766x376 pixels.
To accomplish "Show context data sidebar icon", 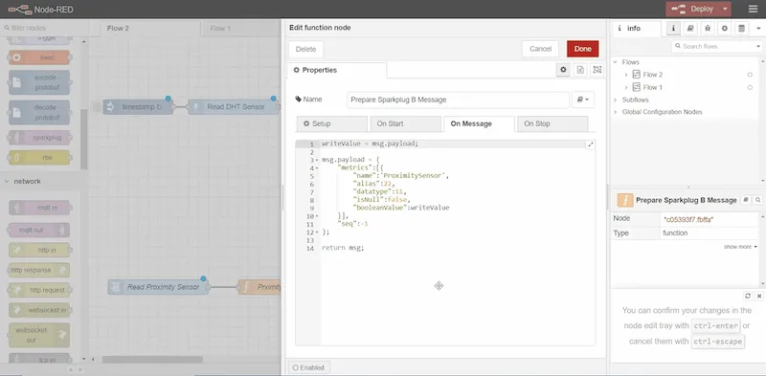I will tap(741, 29).
